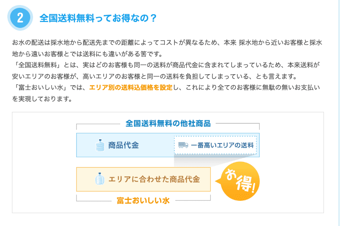Image resolution: width=340 pixels, height=226 pixels.
Task: Click the orange text エリア別の送料込価格を設定
Action: (131, 88)
